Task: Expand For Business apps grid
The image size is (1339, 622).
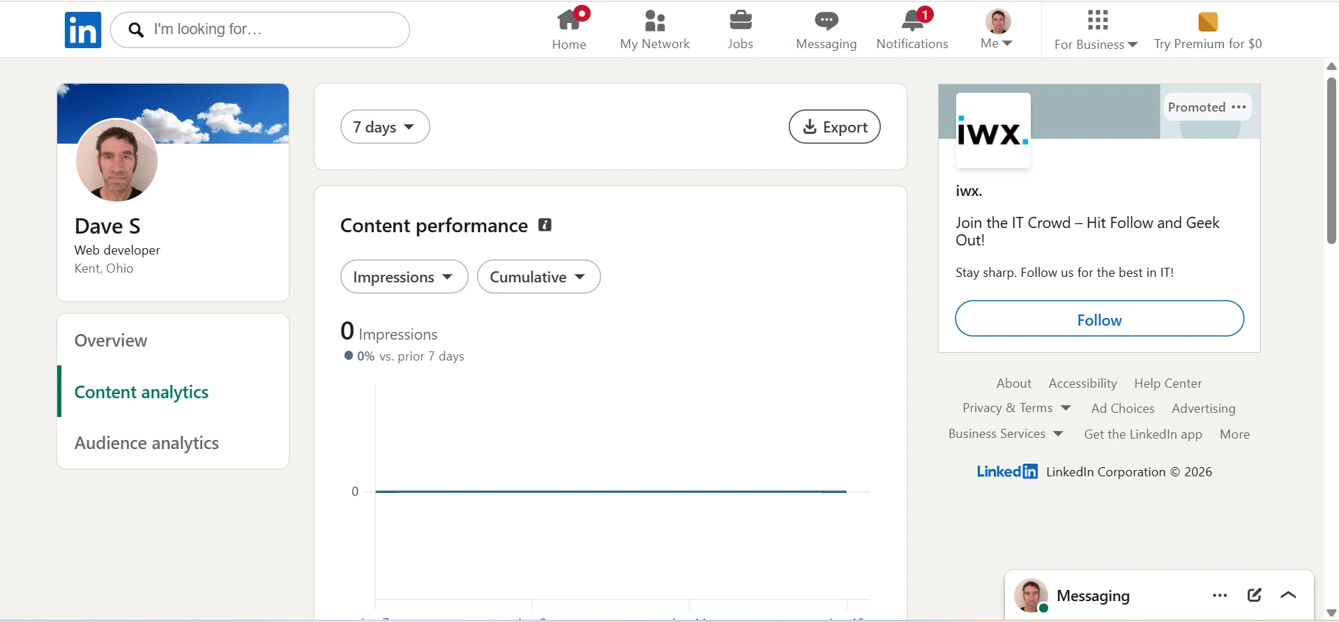Action: 1096,29
